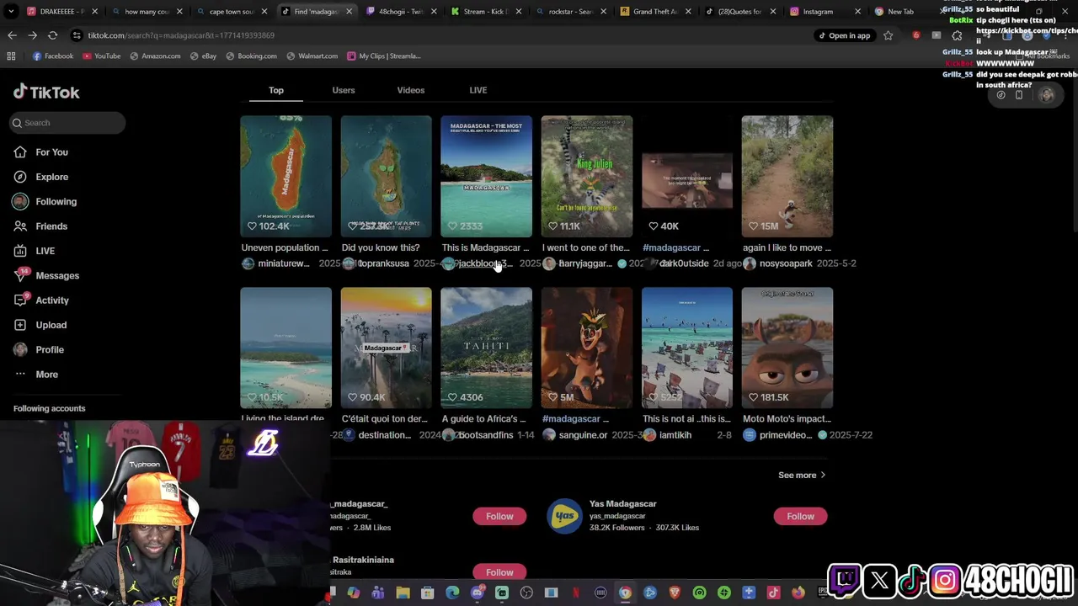Screen dimensions: 1078x606
Task: Open the Yas Madagascar profile avatar
Action: [564, 516]
